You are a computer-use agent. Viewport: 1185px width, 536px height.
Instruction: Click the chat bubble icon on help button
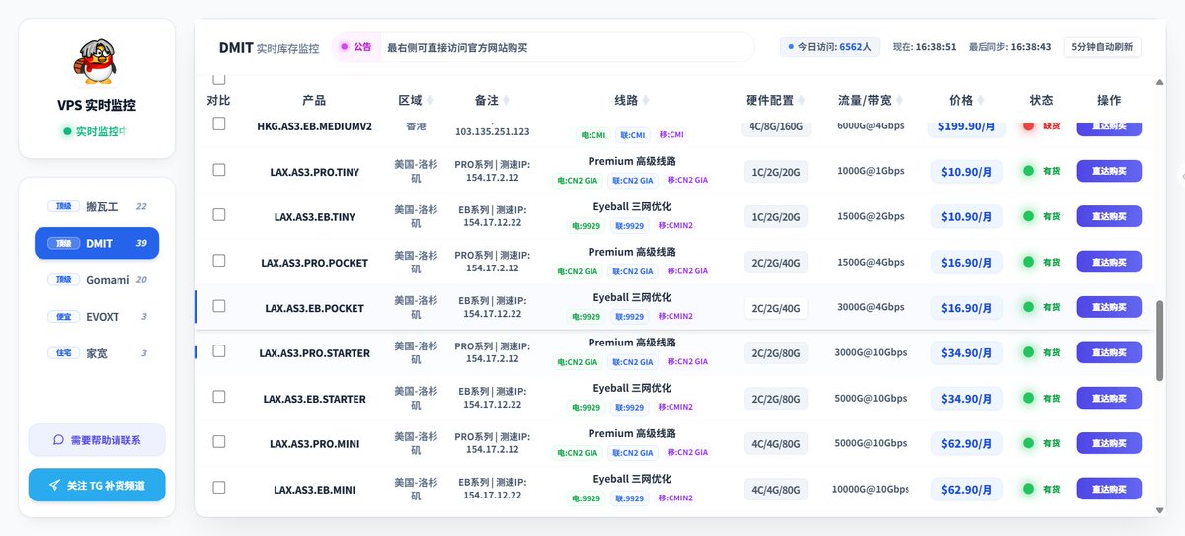tap(58, 440)
